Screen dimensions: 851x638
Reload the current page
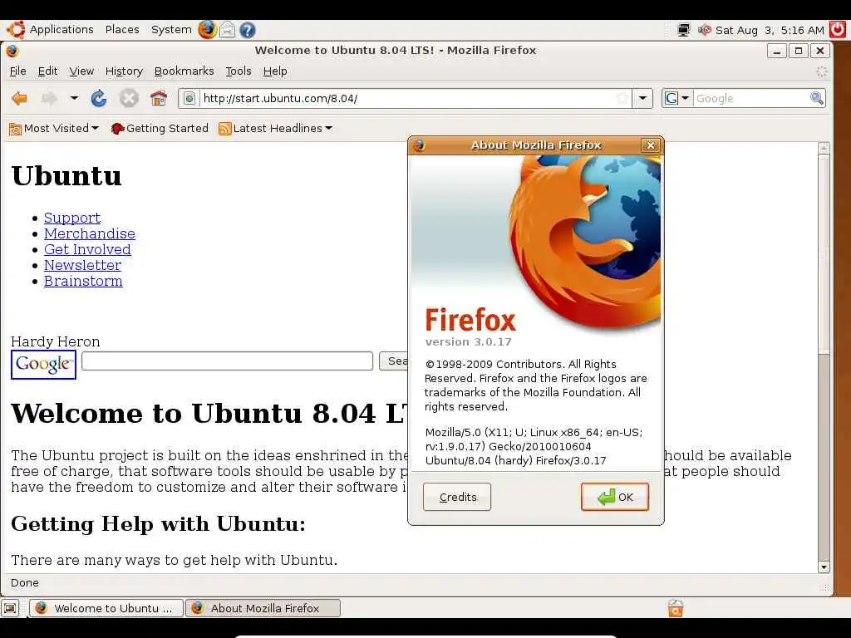(x=99, y=98)
